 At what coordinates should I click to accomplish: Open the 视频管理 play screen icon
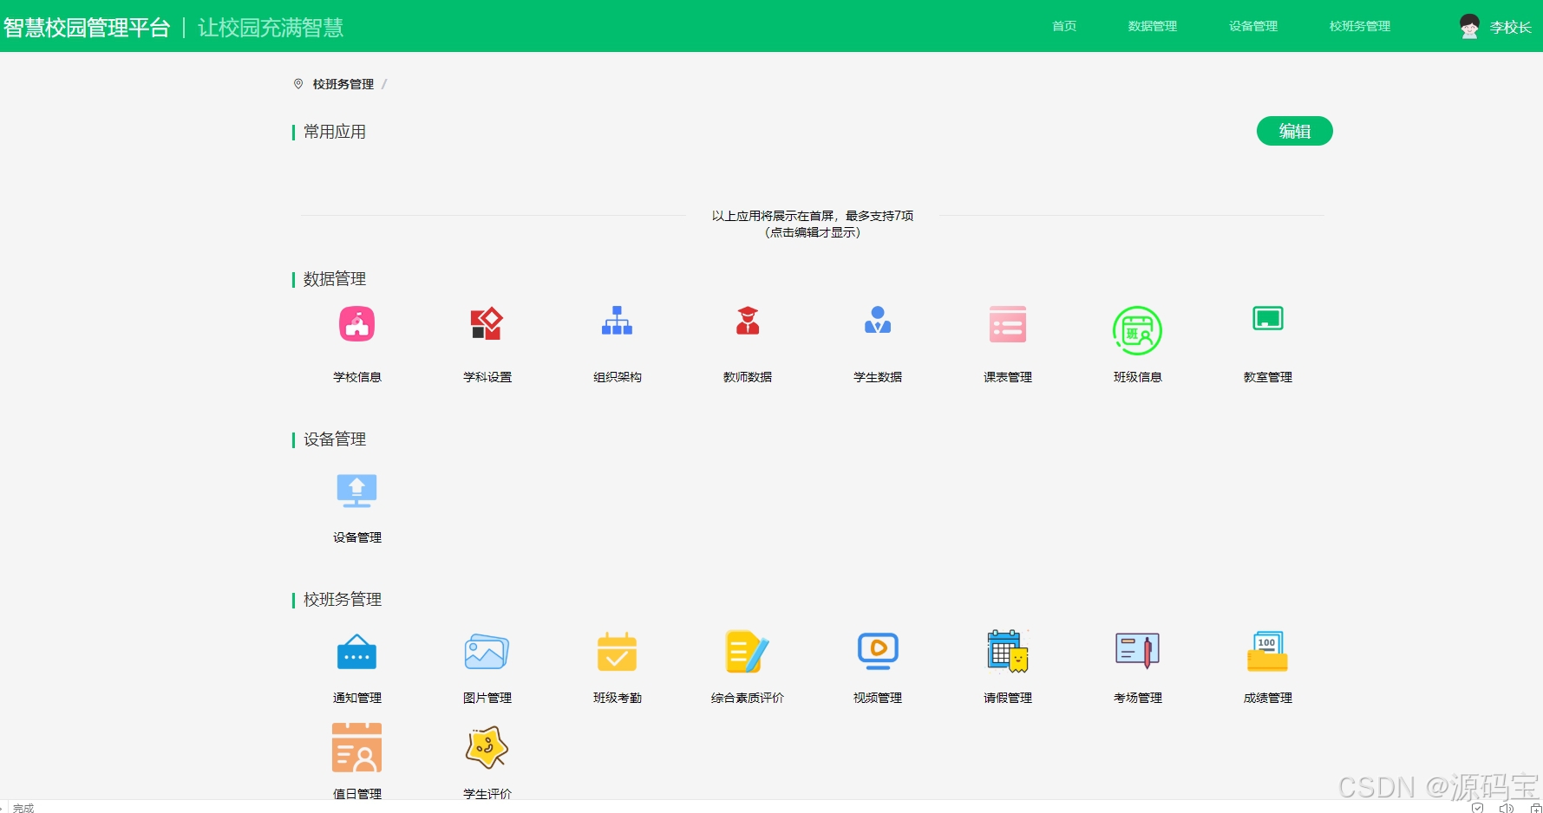coord(878,652)
